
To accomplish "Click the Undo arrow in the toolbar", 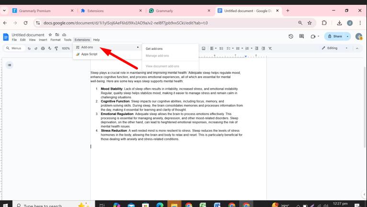I will click(29, 48).
